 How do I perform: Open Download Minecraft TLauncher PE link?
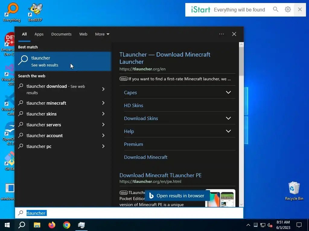point(161,175)
